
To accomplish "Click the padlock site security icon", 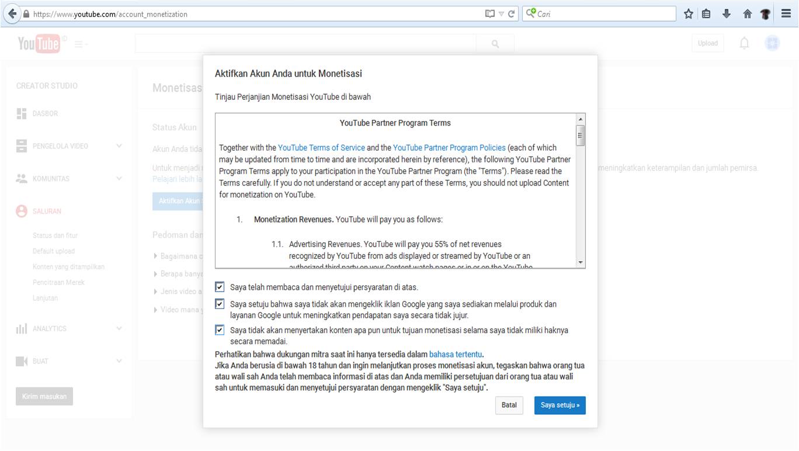I will [x=26, y=14].
